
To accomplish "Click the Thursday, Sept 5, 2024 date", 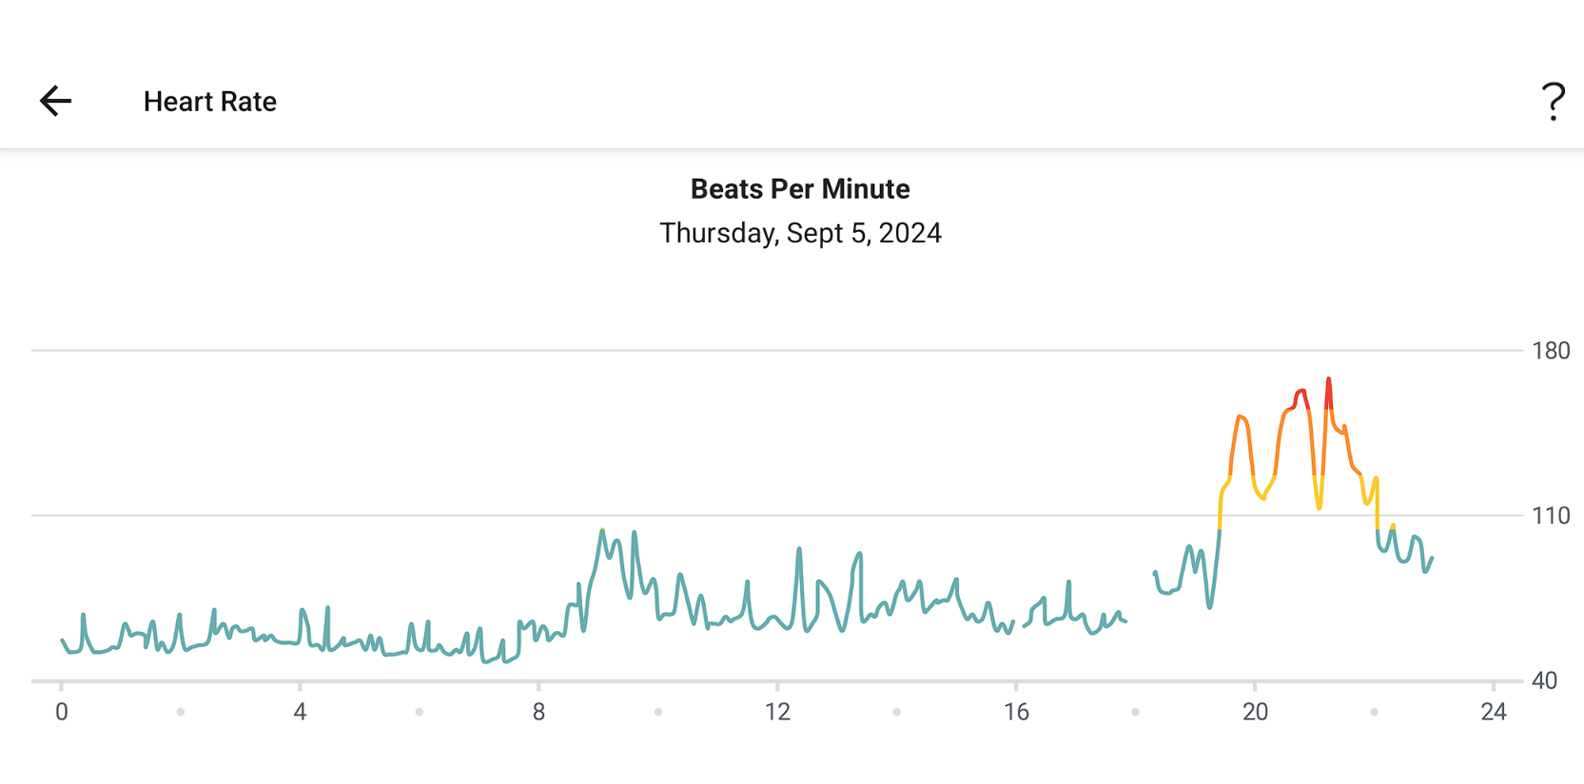I will (800, 233).
